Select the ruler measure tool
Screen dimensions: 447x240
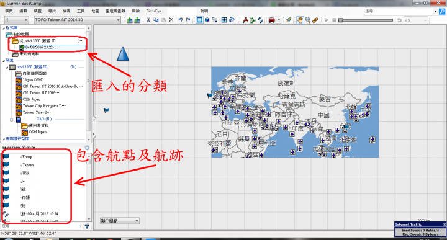[x=315, y=20]
